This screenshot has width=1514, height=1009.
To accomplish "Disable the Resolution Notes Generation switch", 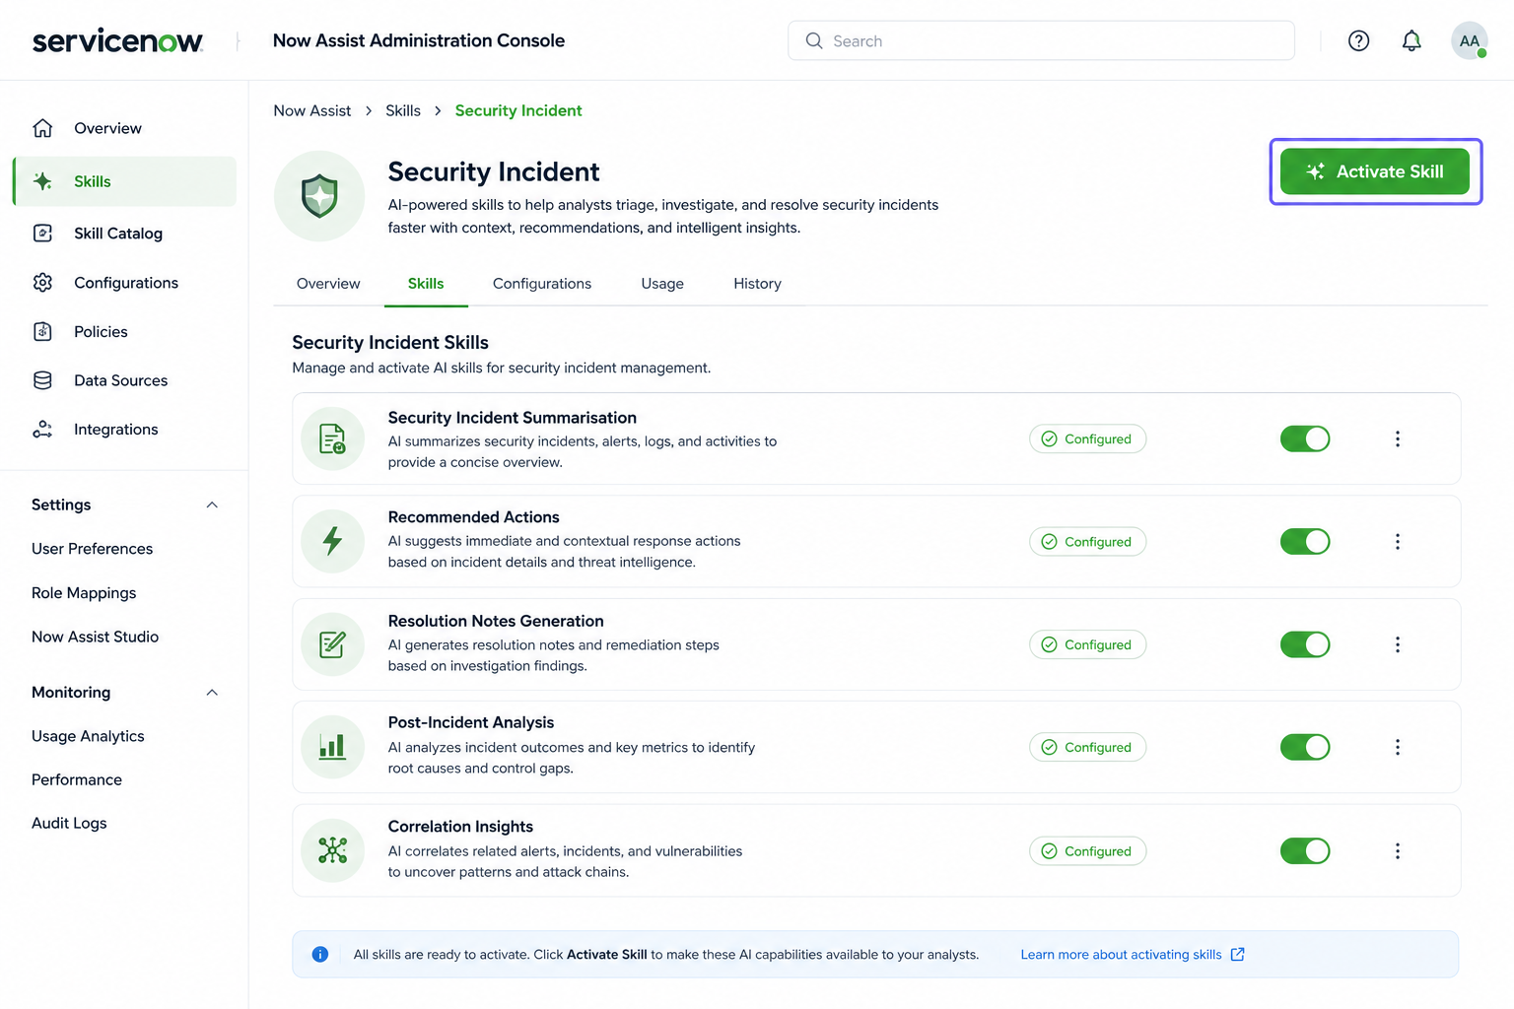I will pos(1305,644).
